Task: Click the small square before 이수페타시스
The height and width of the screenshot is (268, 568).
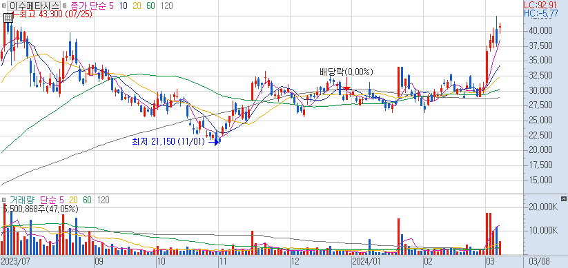Action: pyautogui.click(x=4, y=6)
